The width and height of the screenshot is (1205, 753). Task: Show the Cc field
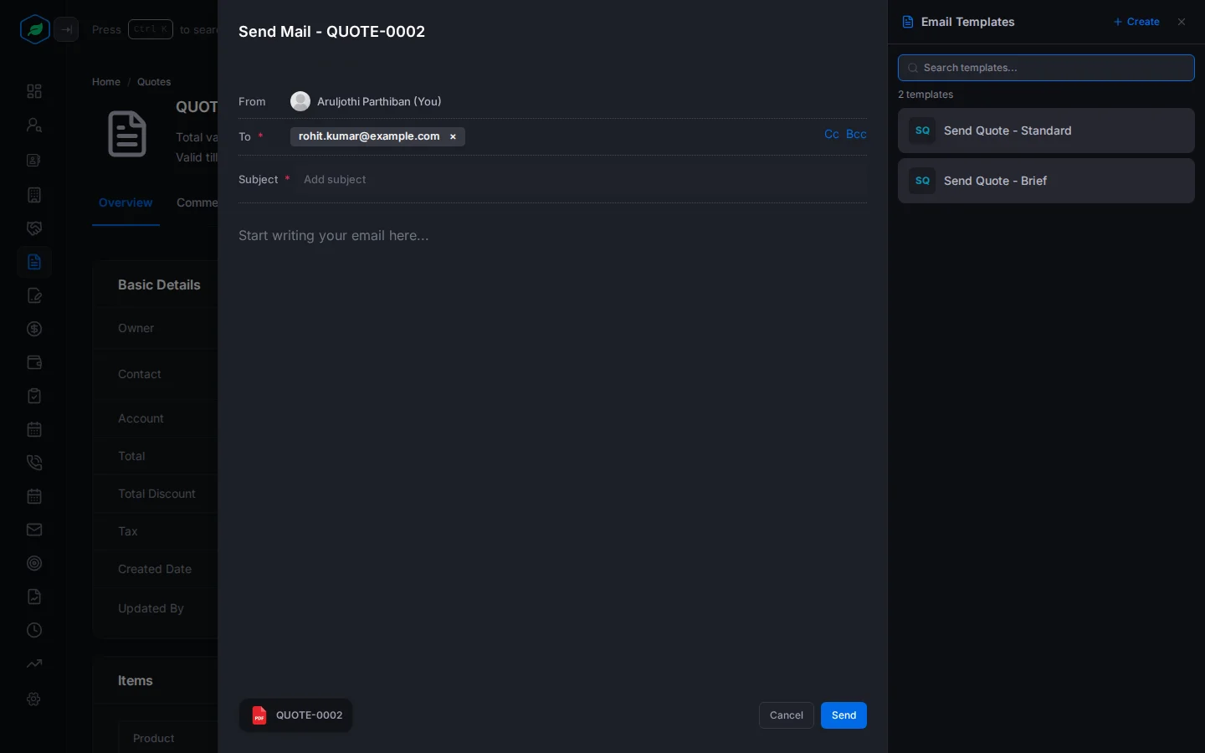pyautogui.click(x=831, y=134)
